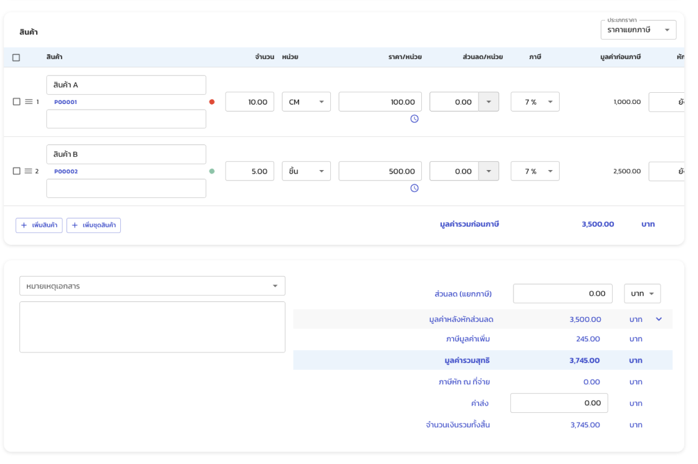Click price history clock icon for สินค้า A
The height and width of the screenshot is (464, 698).
(414, 119)
